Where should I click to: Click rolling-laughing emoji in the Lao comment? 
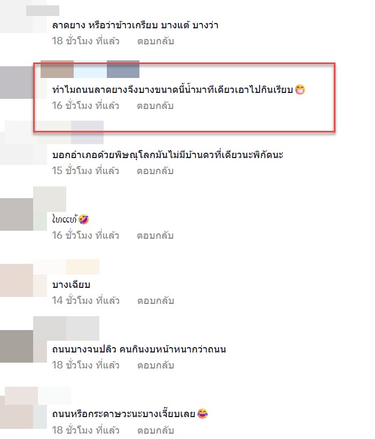[83, 219]
